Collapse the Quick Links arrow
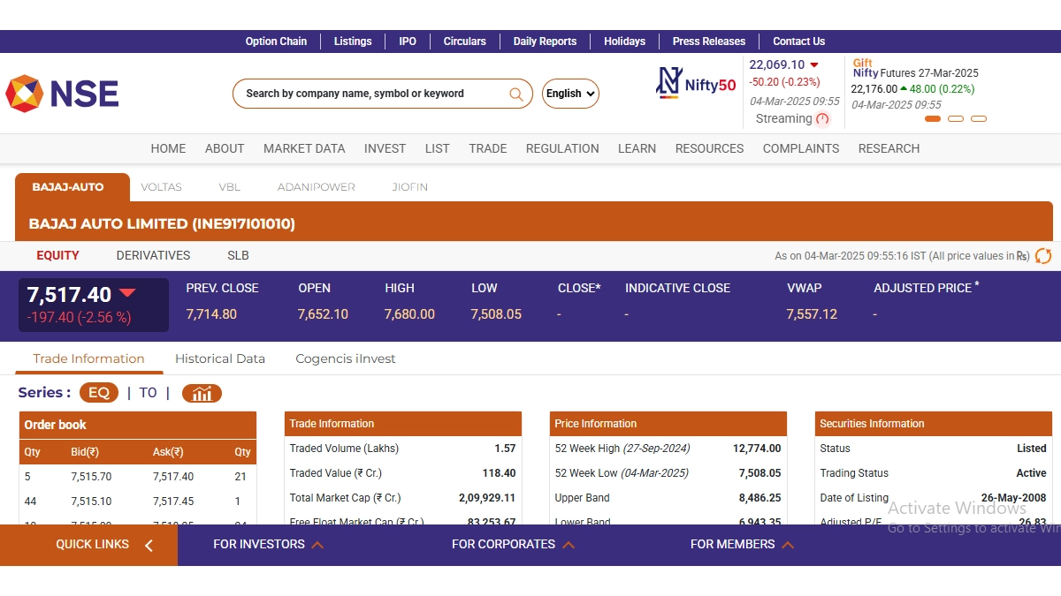 pos(149,545)
